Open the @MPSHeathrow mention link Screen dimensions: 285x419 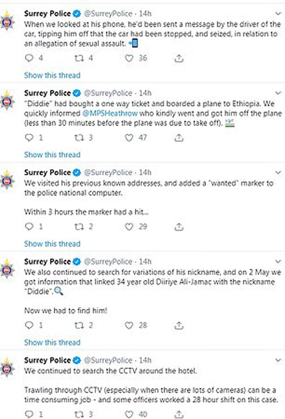point(110,113)
